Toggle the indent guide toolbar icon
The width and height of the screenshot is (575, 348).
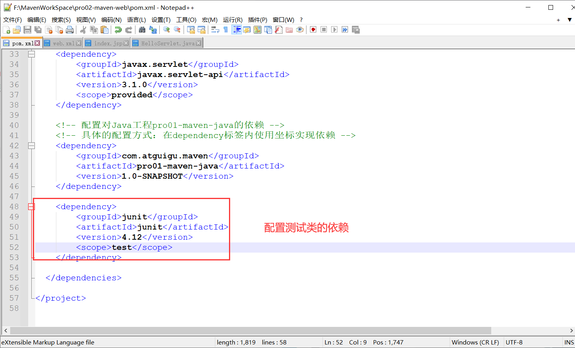(236, 30)
